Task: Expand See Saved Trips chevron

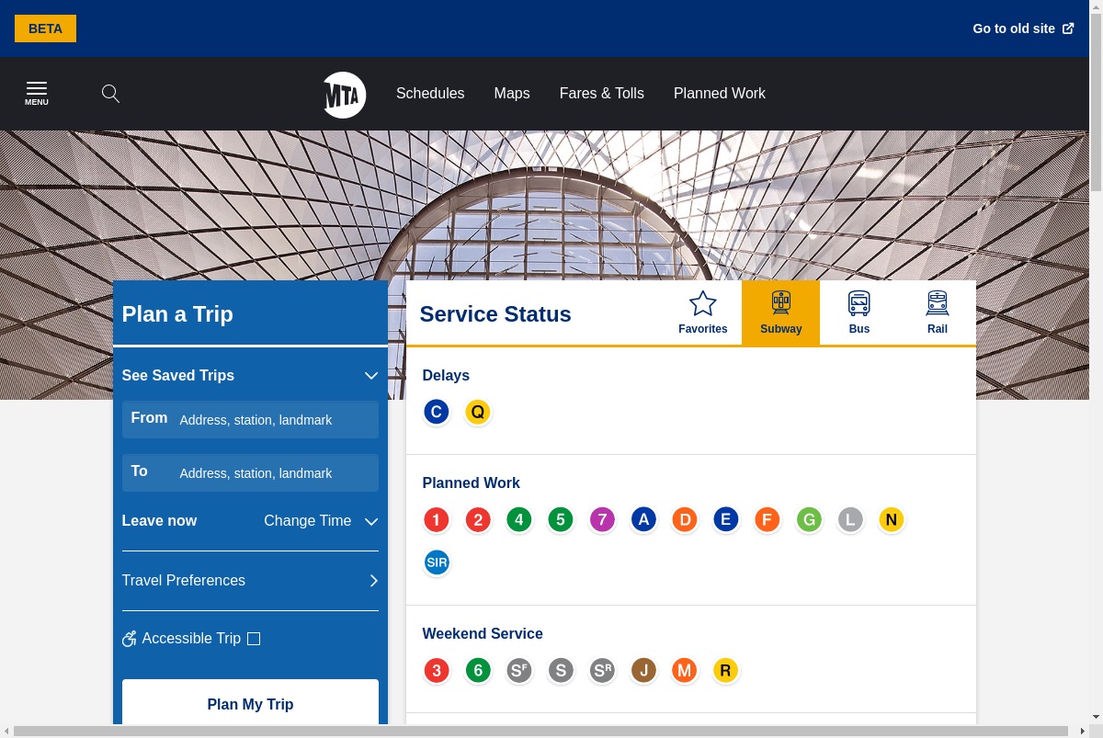Action: coord(371,376)
